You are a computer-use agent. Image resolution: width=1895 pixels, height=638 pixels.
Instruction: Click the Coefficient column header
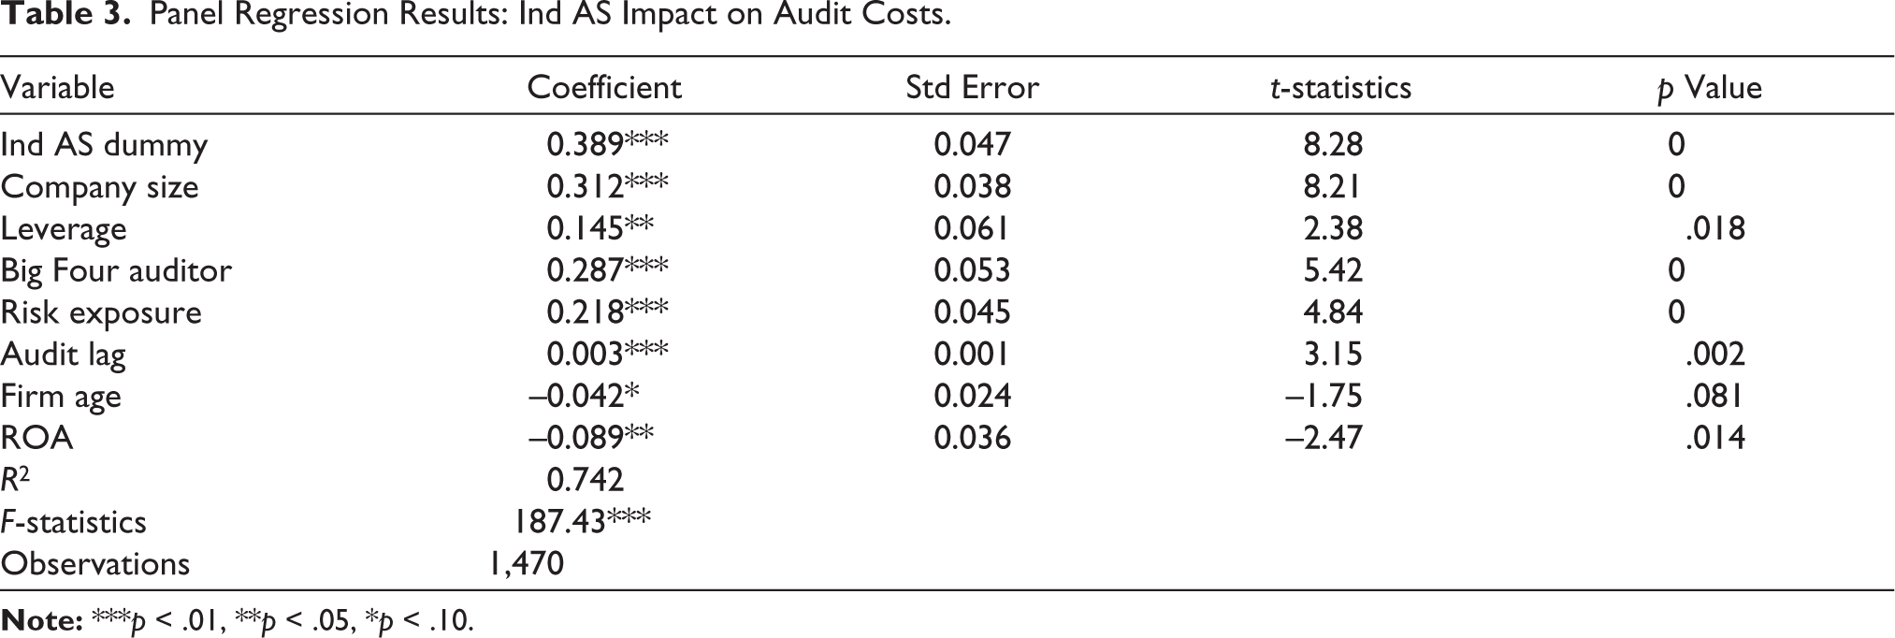pyautogui.click(x=604, y=87)
